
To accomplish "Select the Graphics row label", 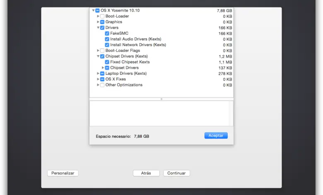I will pos(114,22).
